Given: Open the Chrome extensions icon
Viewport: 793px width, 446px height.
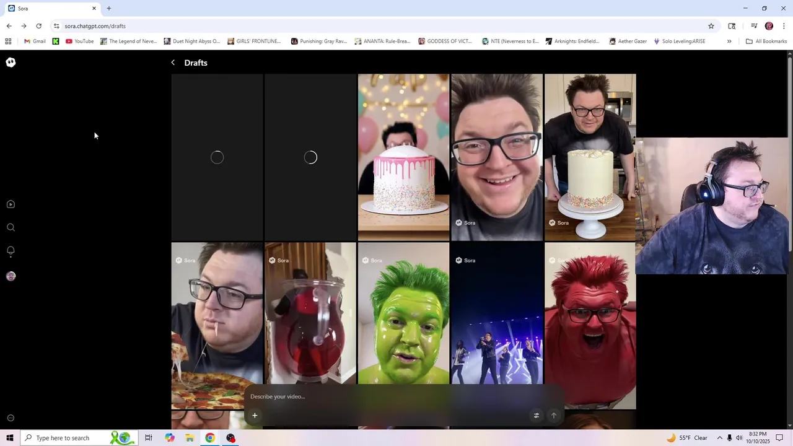Looking at the screenshot, I should click(x=732, y=26).
